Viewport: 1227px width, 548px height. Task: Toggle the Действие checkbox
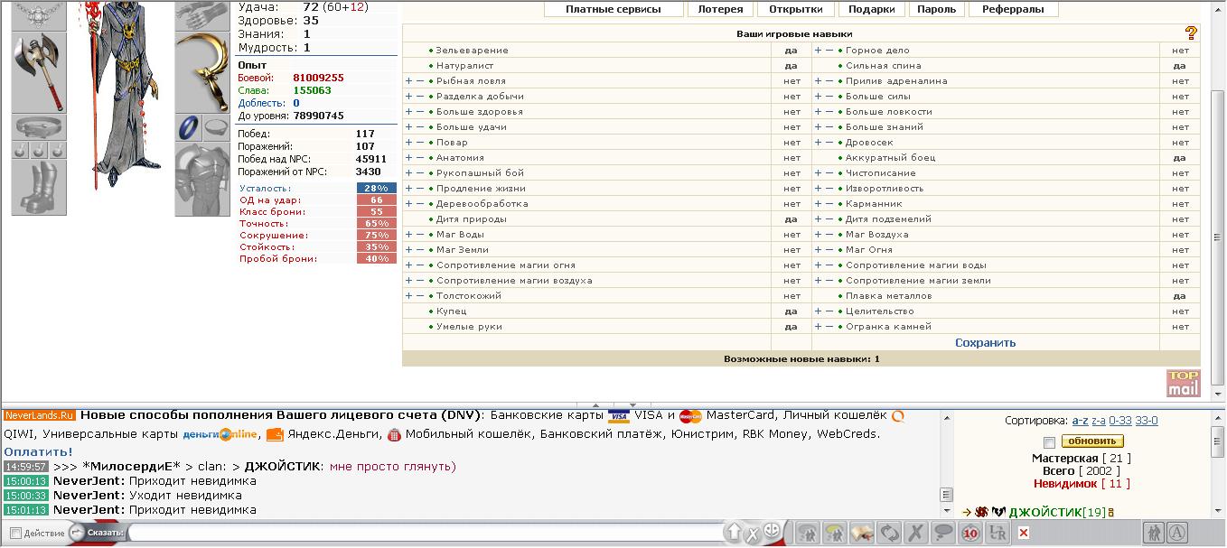click(15, 534)
